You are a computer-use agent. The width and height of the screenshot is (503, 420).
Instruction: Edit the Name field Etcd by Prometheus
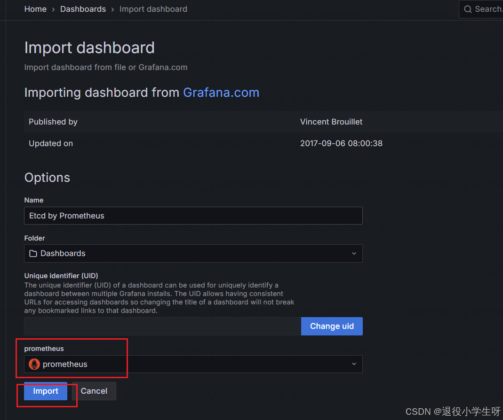point(193,216)
